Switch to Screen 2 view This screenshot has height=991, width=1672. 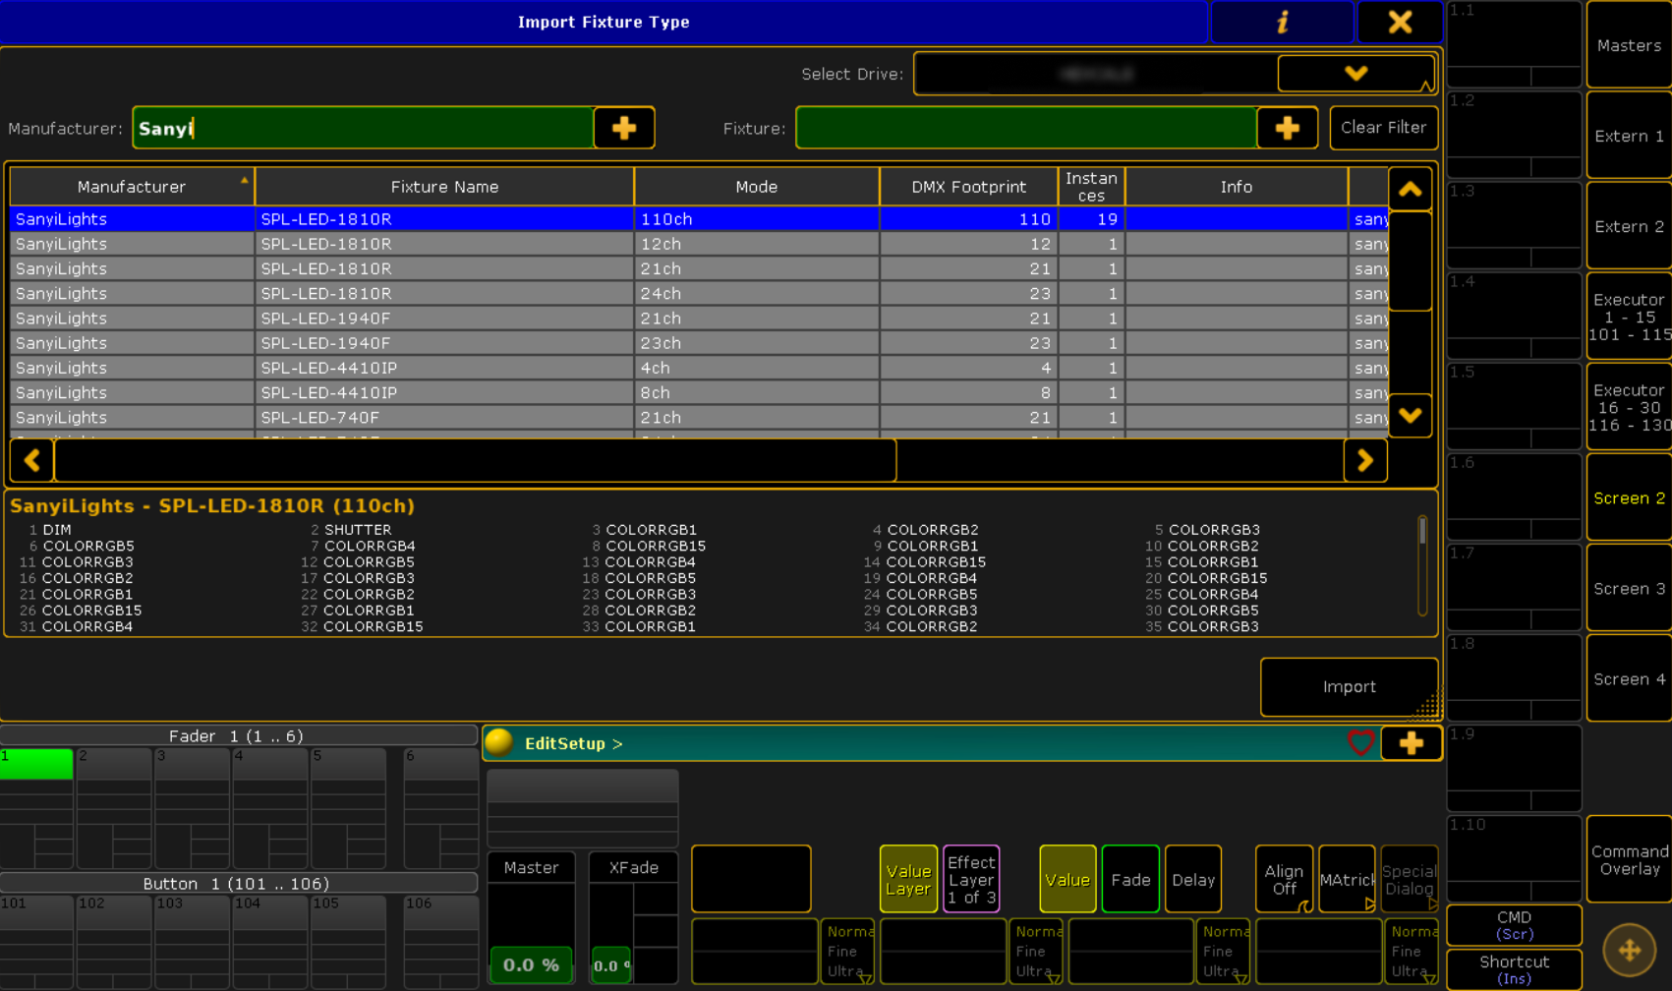(1629, 498)
